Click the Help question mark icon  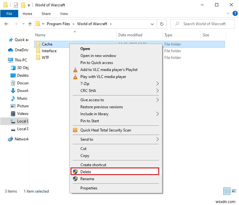tap(235, 14)
